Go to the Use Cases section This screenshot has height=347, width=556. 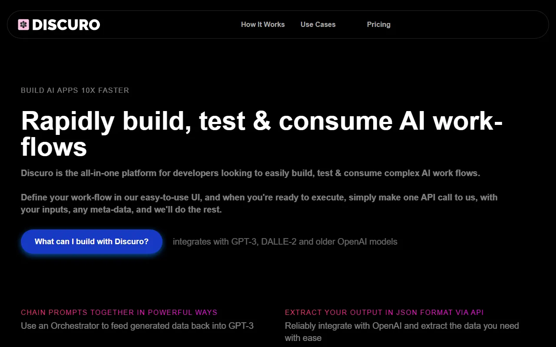(x=318, y=25)
